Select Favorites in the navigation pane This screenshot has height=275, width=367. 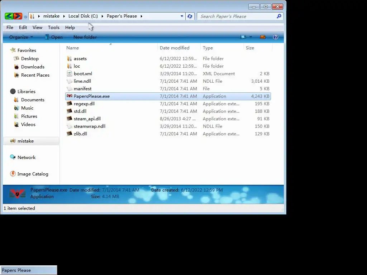27,50
